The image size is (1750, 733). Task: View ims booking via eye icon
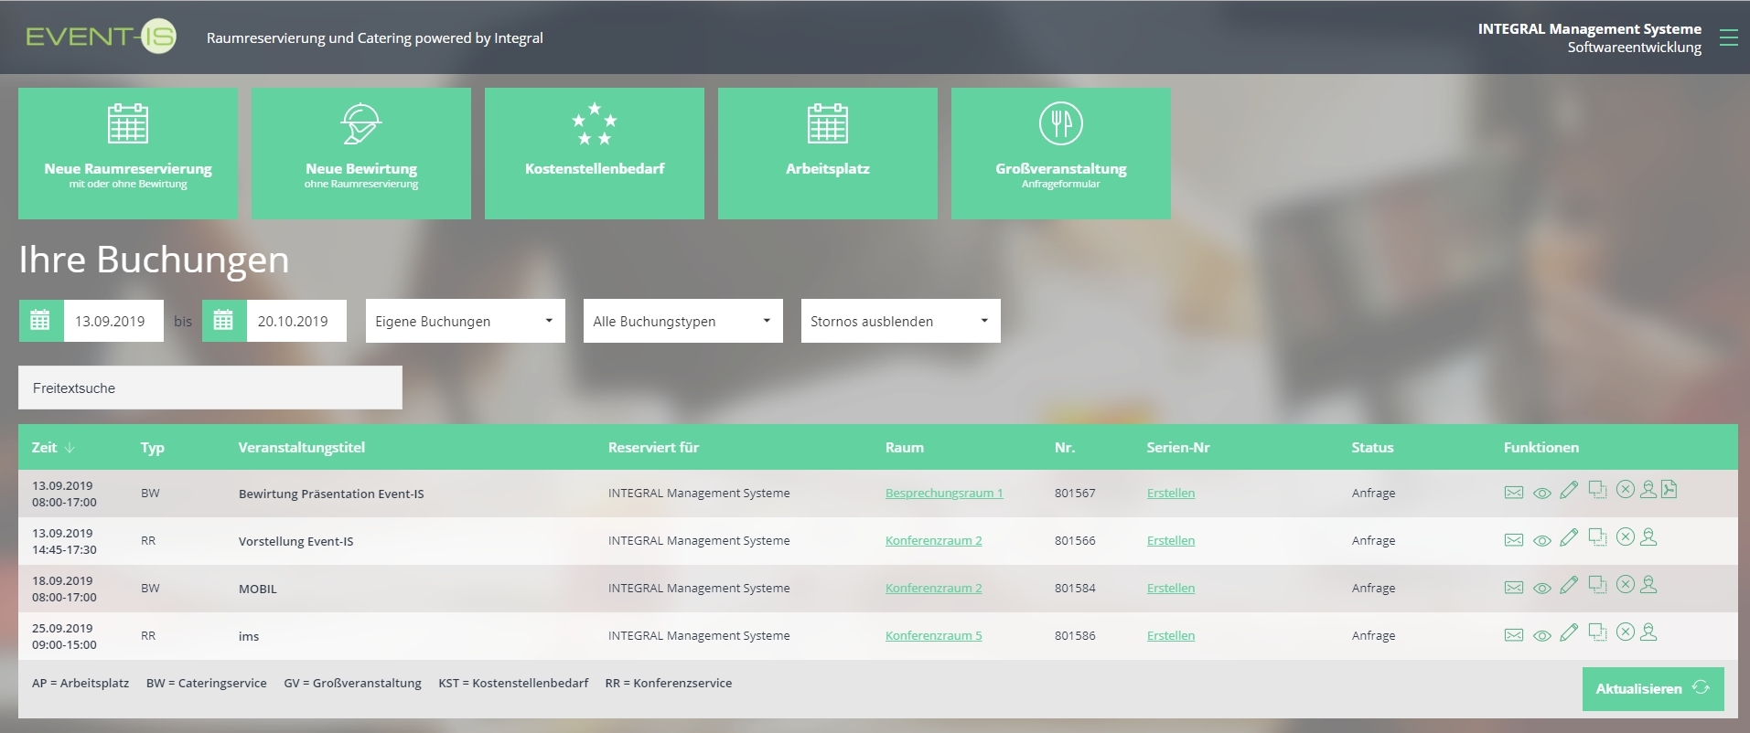1542,636
